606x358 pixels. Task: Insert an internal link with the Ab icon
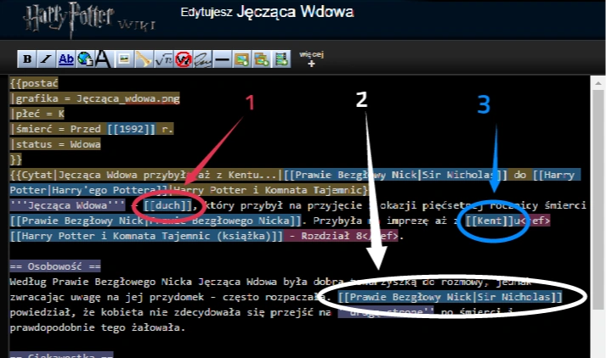[x=66, y=59]
